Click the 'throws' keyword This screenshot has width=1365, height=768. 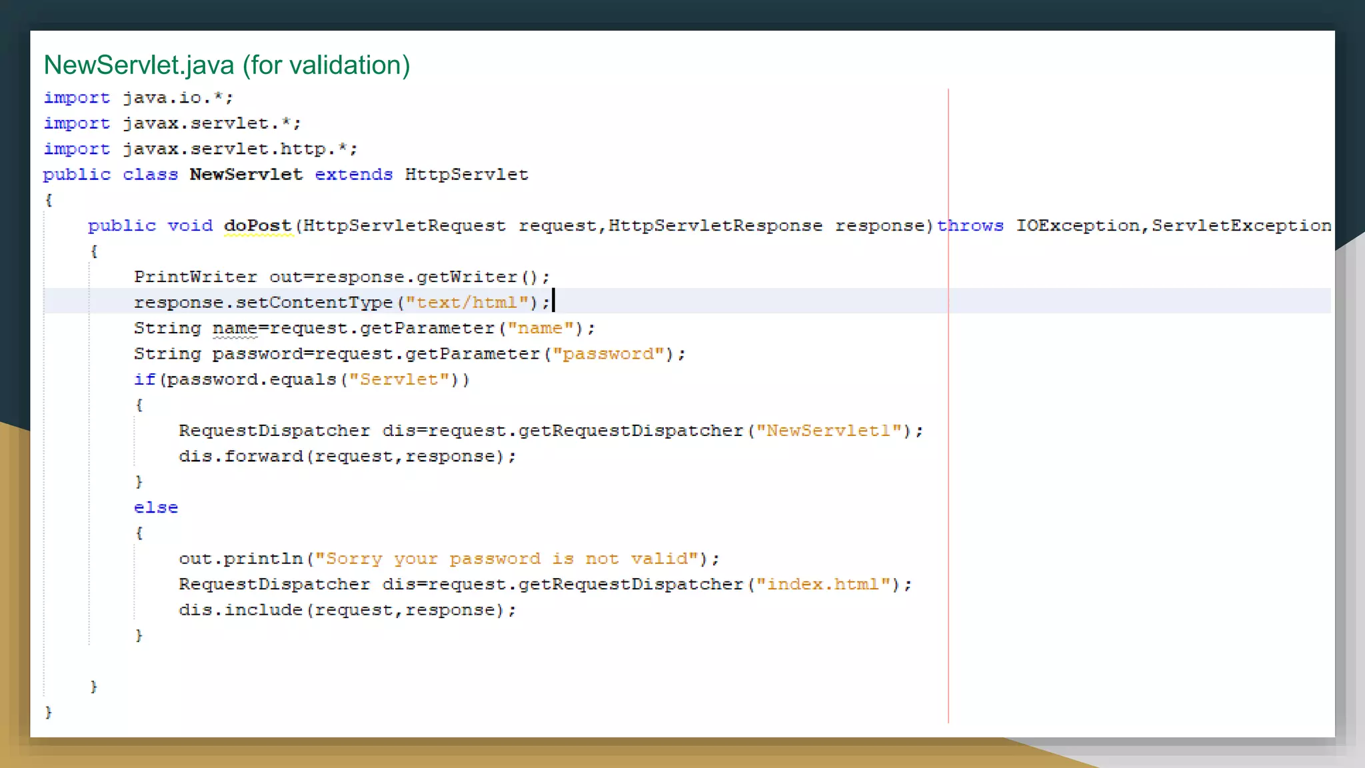[x=970, y=226]
